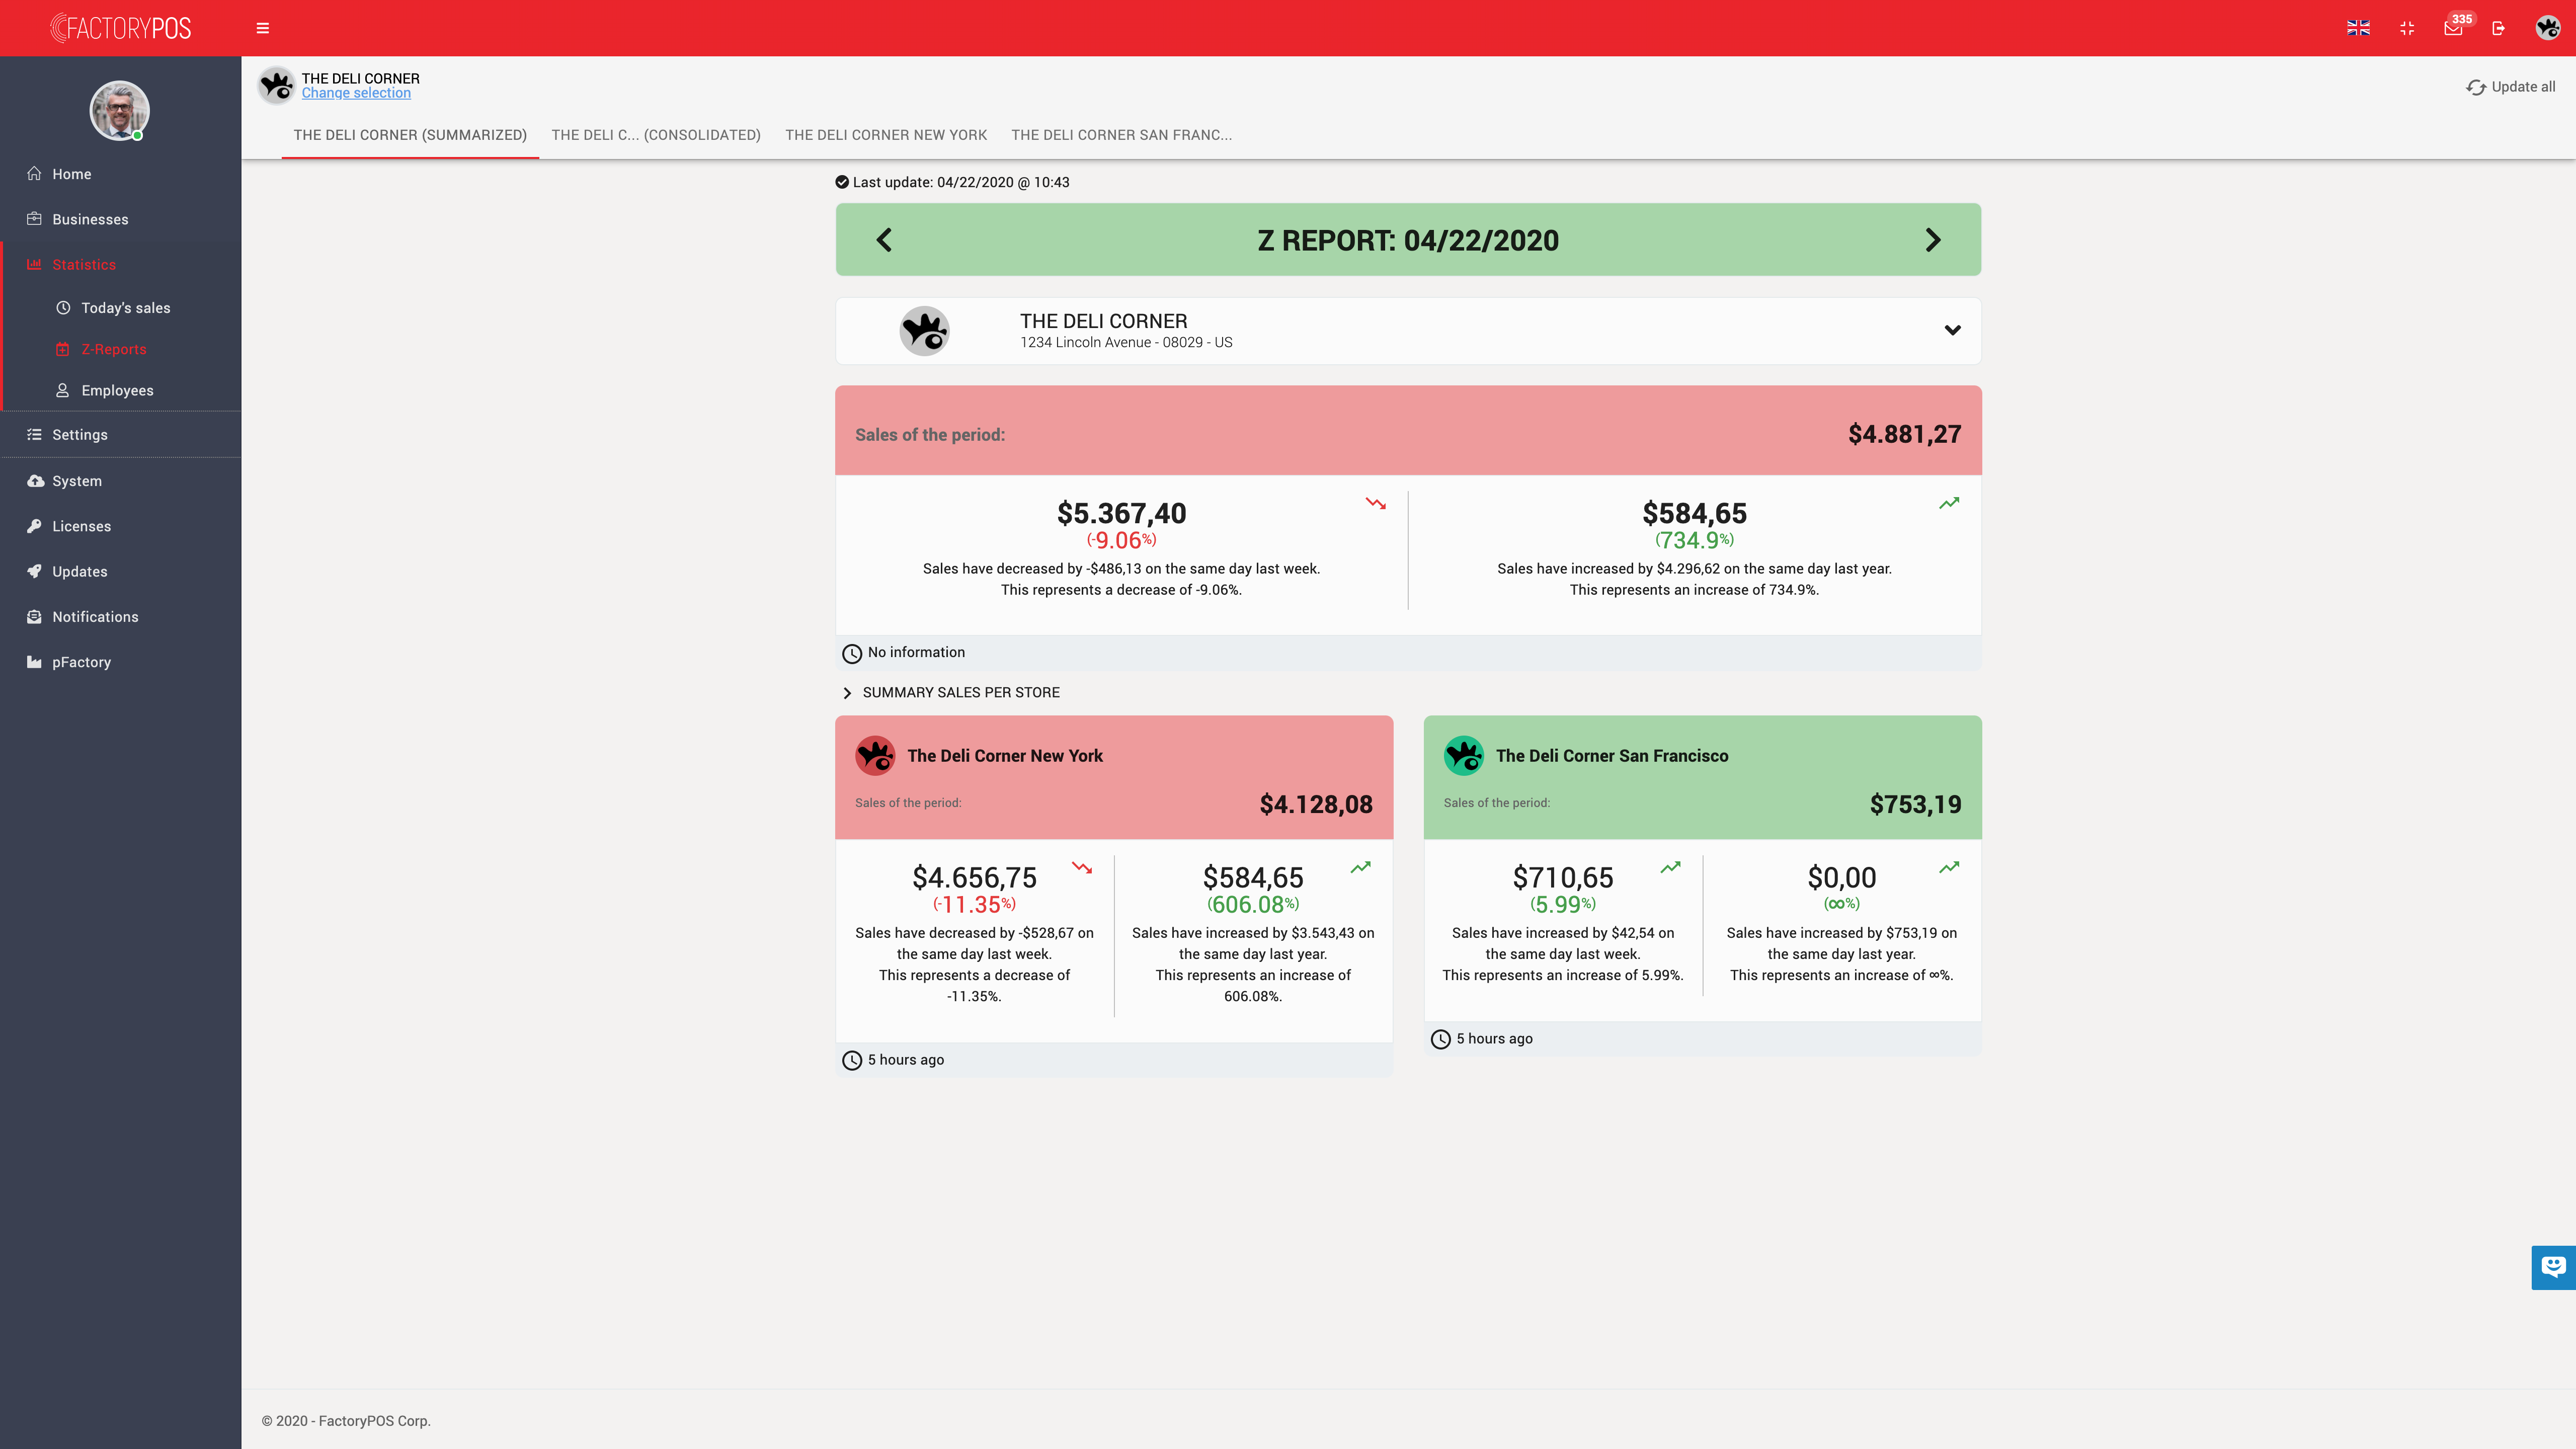The image size is (2576, 1449).
Task: Open The Deli Corner San Francisco card
Action: (x=1611, y=756)
